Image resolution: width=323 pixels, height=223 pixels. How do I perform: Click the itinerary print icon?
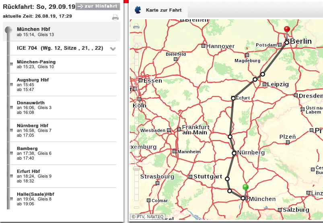115,17
